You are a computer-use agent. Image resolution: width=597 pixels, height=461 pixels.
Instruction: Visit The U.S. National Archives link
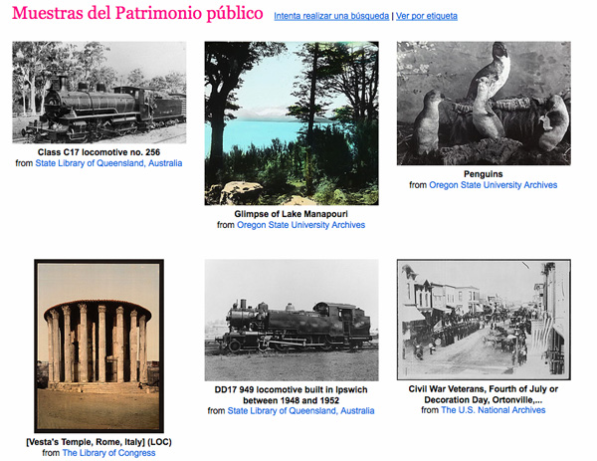click(494, 410)
